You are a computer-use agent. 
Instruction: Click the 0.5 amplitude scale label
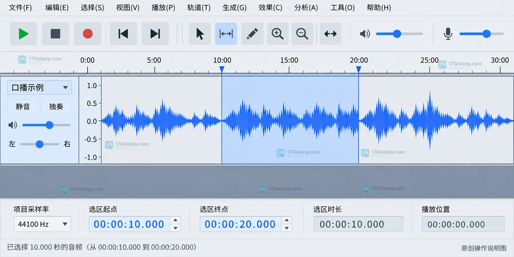pos(92,103)
